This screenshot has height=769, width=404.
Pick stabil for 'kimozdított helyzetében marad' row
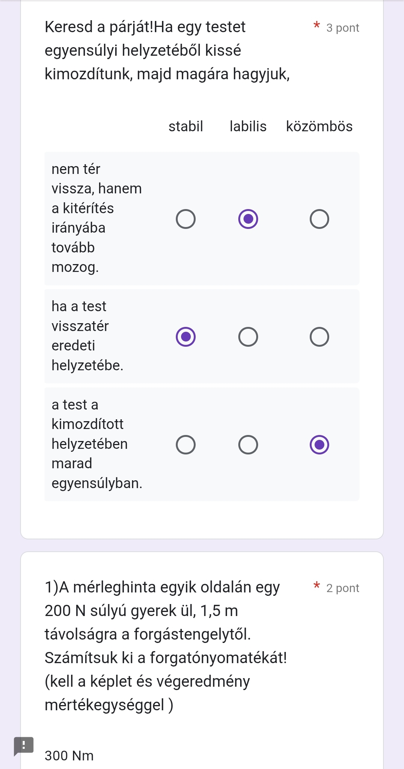[x=186, y=445]
